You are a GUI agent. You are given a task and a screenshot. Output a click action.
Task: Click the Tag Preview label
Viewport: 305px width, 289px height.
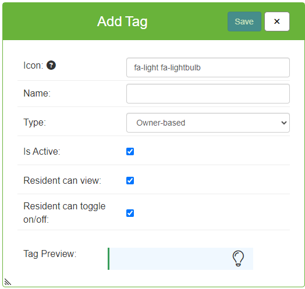(x=50, y=254)
